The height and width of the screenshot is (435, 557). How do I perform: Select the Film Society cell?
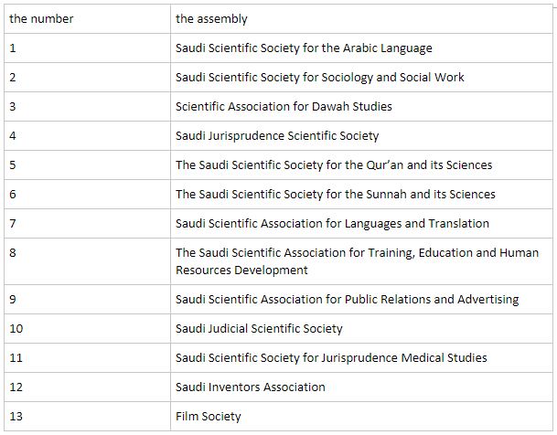click(x=209, y=416)
